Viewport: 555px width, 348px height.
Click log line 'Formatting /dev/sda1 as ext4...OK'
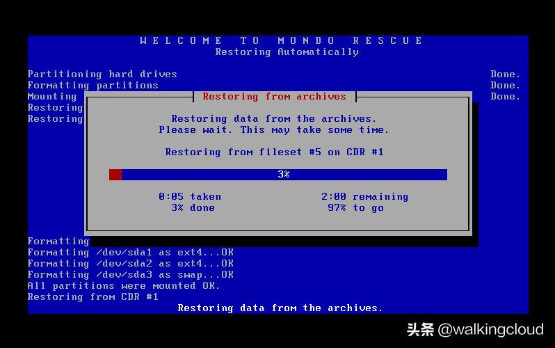point(131,253)
